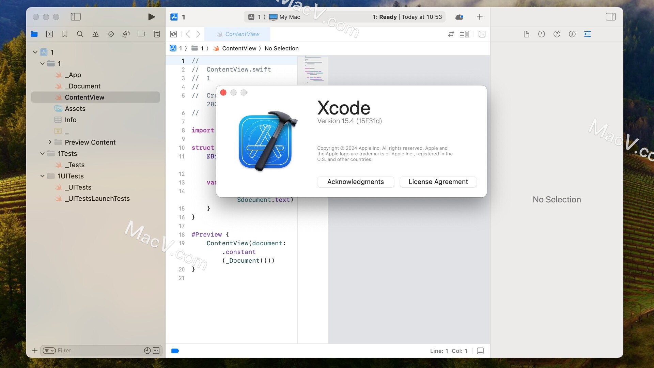This screenshot has width=654, height=368.
Task: Show the Accessibility inspector
Action: click(x=572, y=34)
